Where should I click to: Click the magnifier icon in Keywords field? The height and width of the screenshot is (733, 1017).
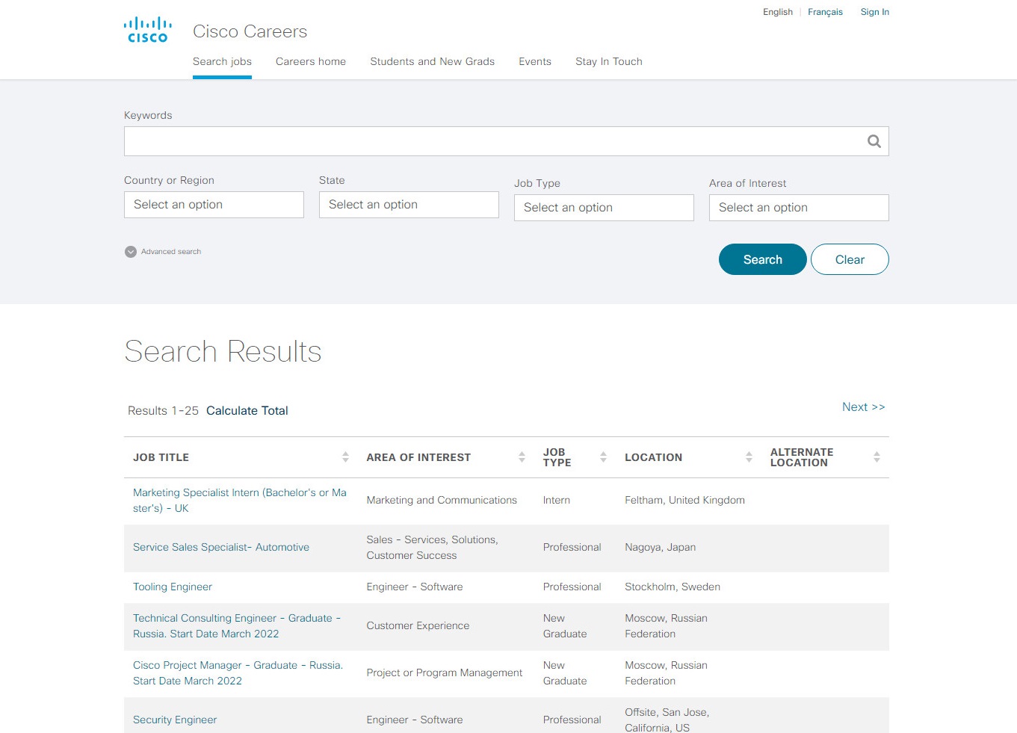coord(874,141)
